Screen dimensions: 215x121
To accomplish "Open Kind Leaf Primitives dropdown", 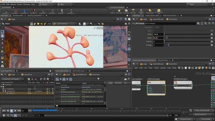I will click(x=65, y=24).
